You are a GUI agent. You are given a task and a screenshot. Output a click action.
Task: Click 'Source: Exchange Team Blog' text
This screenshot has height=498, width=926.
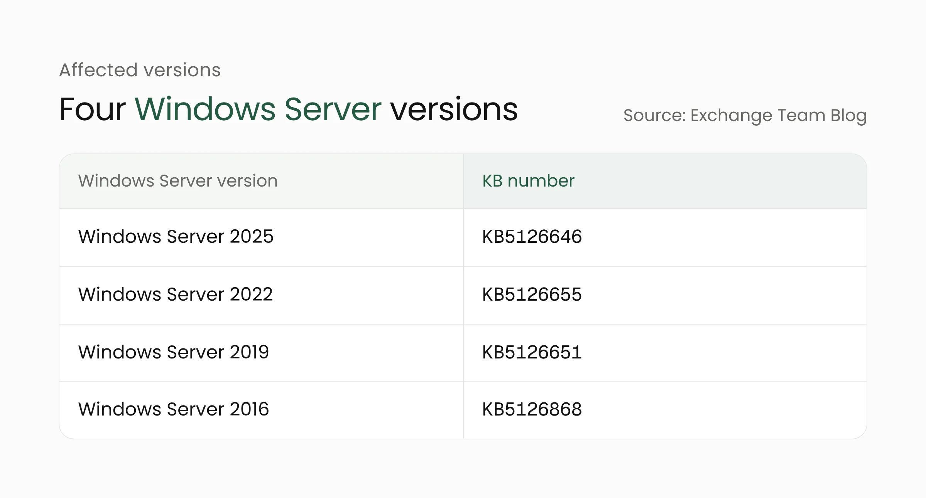[x=745, y=116]
